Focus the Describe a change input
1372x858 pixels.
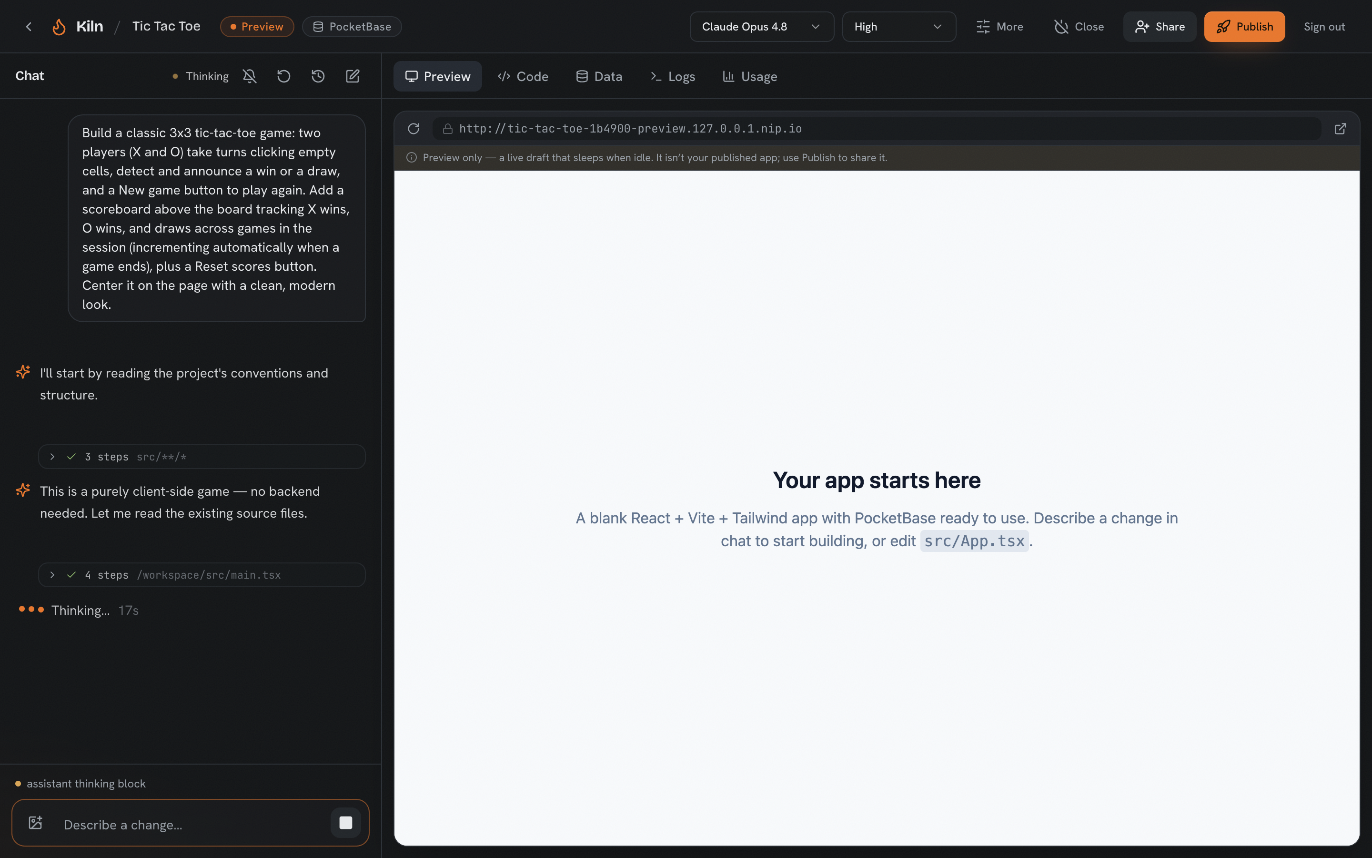pyautogui.click(x=193, y=825)
